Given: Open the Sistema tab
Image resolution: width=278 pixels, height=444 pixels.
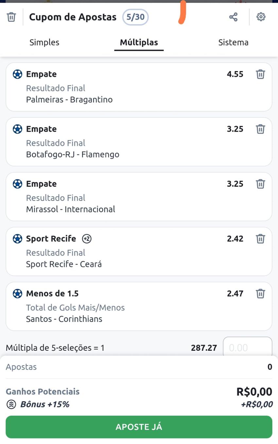Looking at the screenshot, I should pyautogui.click(x=233, y=43).
